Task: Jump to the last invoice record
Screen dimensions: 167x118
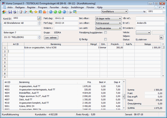Action: (x=64, y=12)
